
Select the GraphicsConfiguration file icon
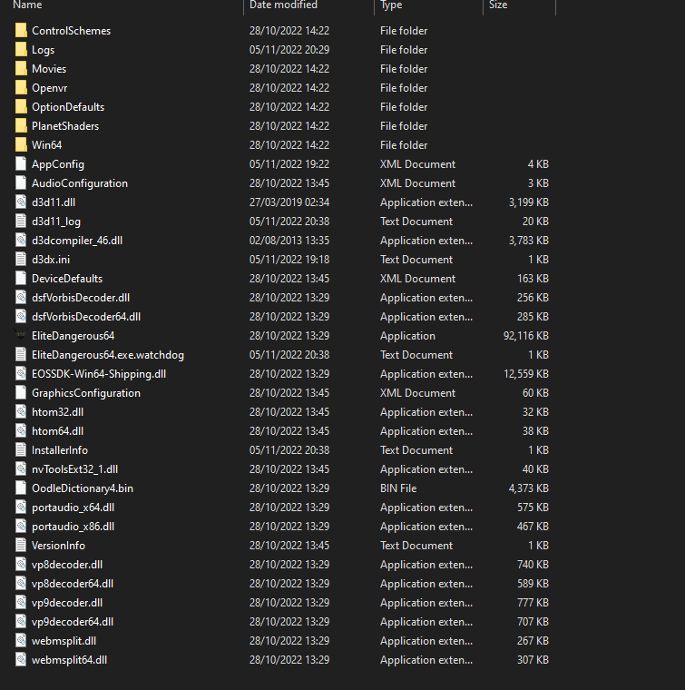(x=21, y=392)
